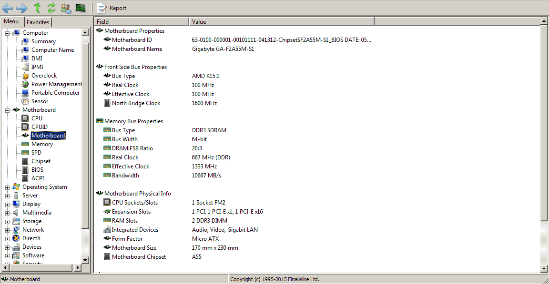Screen dimensions: 549x284
Task: Select the Menu tab
Action: [11, 21]
